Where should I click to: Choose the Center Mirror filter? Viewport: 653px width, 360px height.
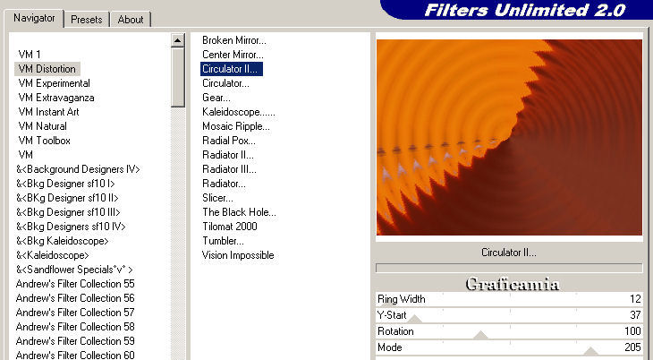(233, 55)
